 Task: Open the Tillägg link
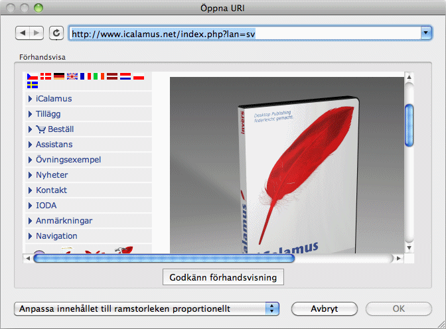(x=48, y=114)
